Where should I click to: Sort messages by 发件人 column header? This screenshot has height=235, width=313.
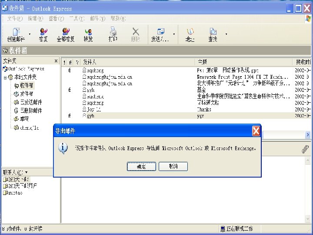(138, 62)
